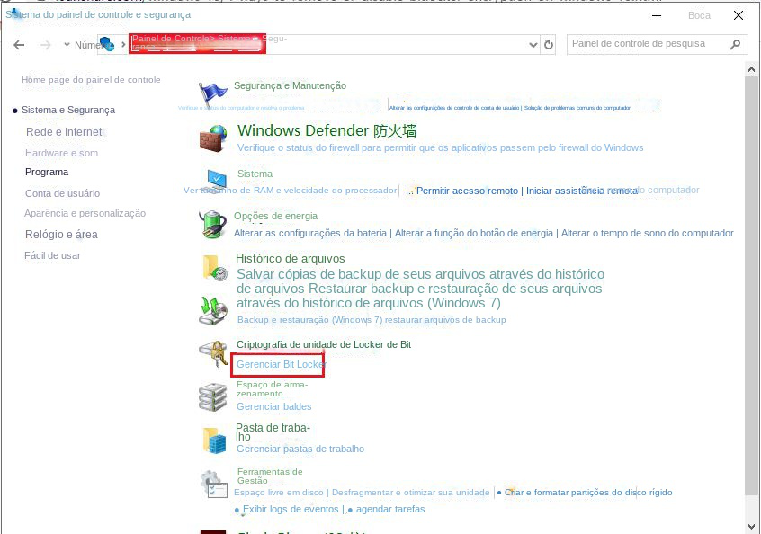Open Segurança e Manutenção flag icon
Image resolution: width=761 pixels, height=534 pixels.
click(213, 90)
